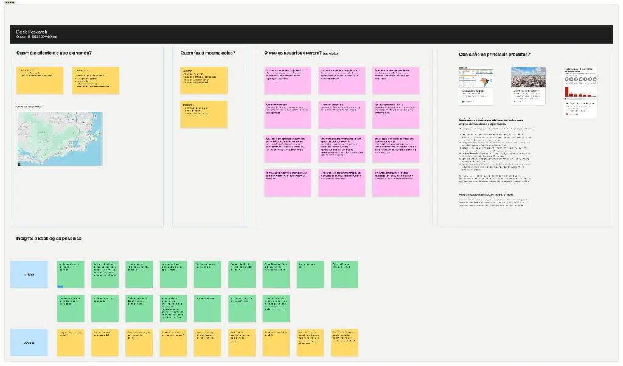Screen dimensions: 623x366
Task: Select the 'Quem faz a mesma coisa?' heading
Action: pyautogui.click(x=207, y=53)
